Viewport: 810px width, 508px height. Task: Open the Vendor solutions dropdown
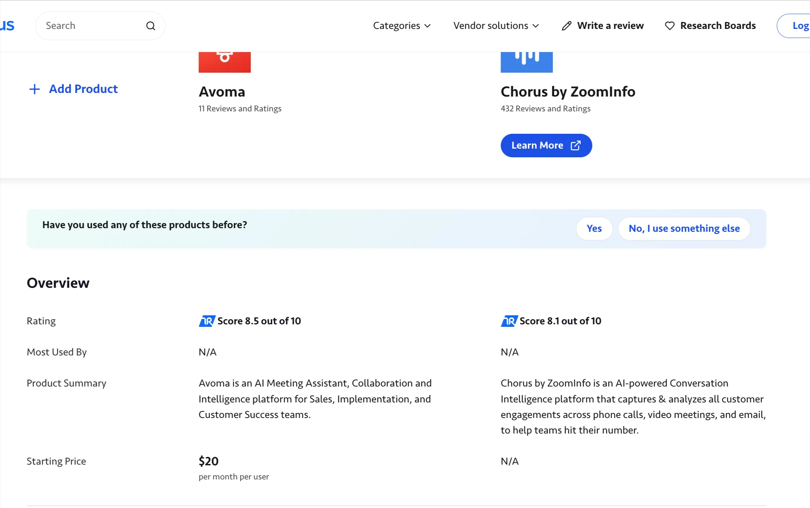point(496,26)
